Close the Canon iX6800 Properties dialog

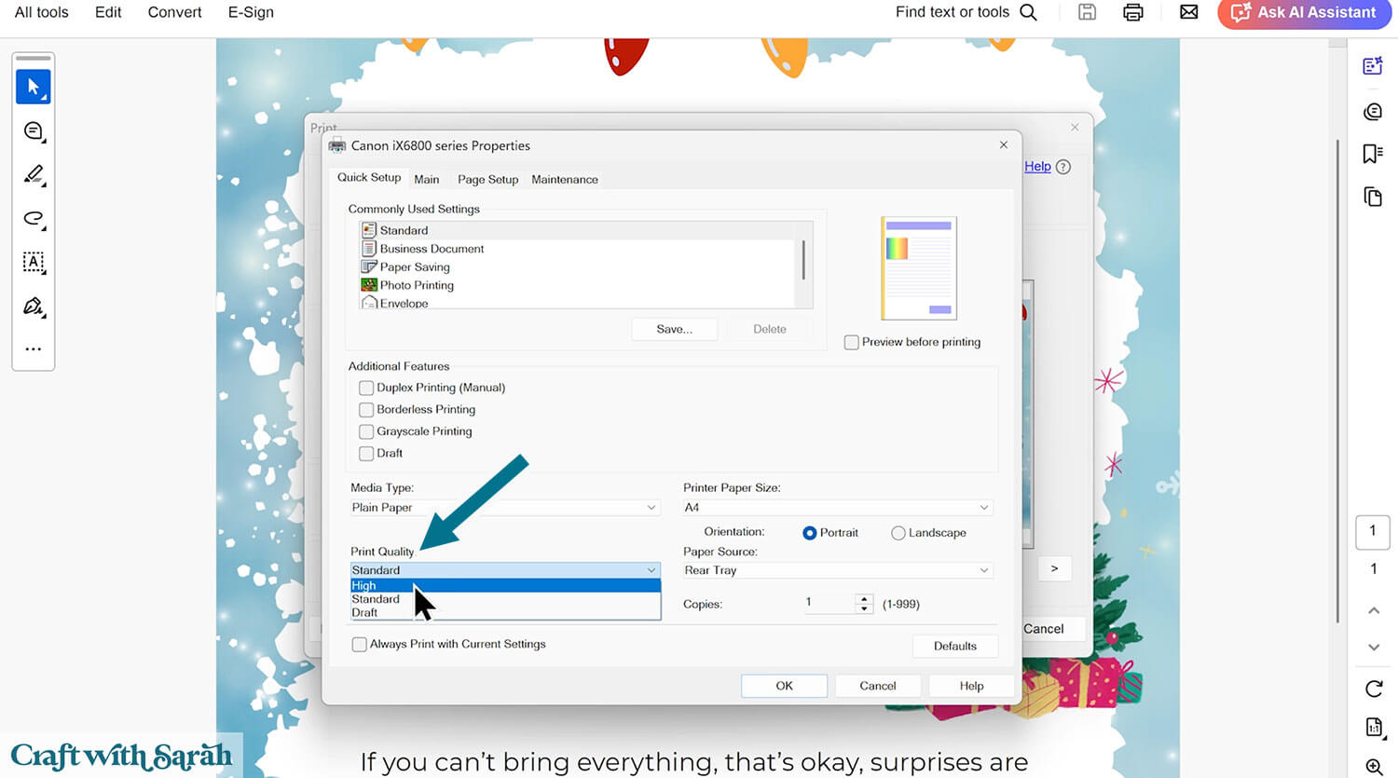click(1004, 145)
